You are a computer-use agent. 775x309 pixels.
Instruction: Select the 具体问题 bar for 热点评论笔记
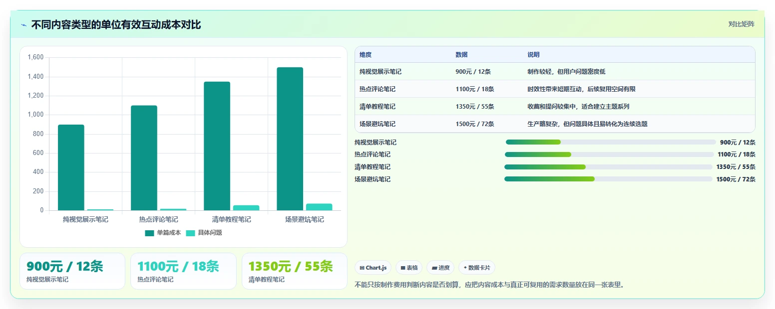pyautogui.click(x=173, y=209)
